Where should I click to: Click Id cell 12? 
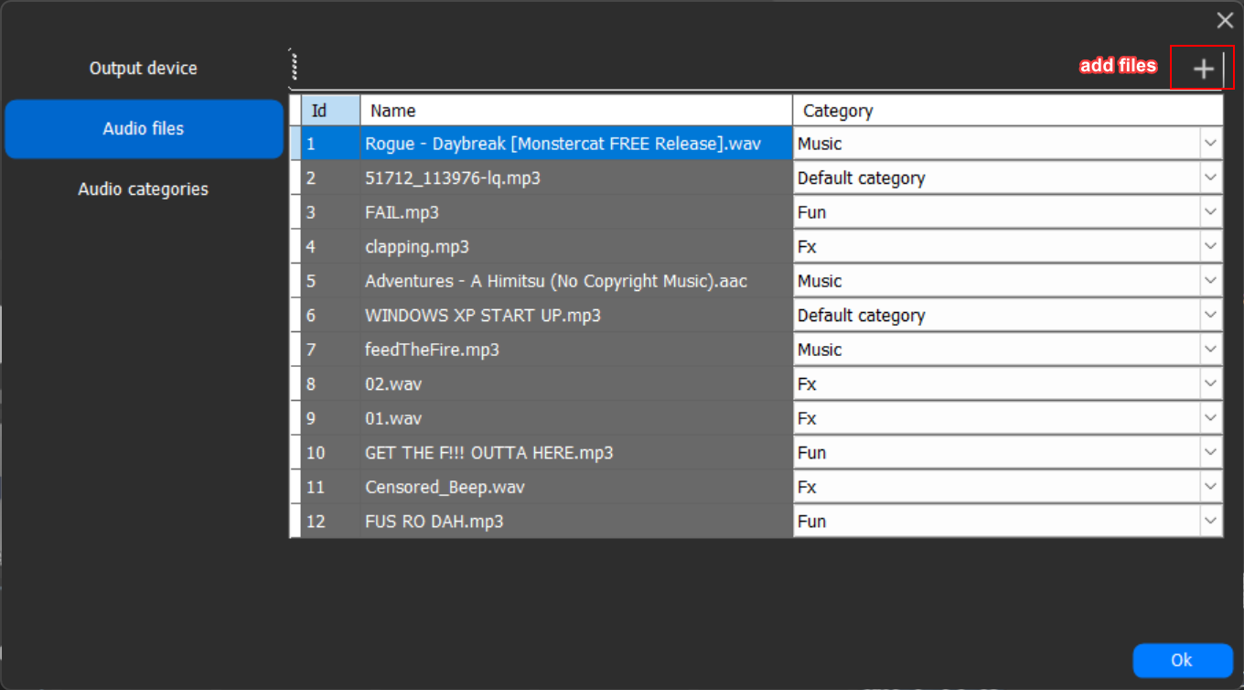(x=330, y=521)
